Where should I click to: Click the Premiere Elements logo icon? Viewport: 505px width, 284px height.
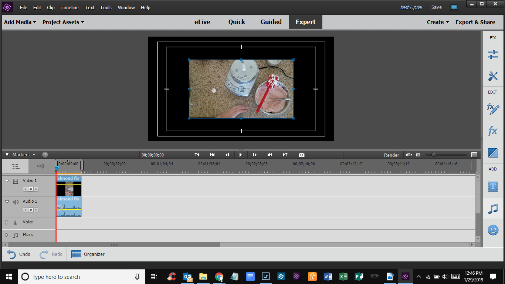(8, 7)
